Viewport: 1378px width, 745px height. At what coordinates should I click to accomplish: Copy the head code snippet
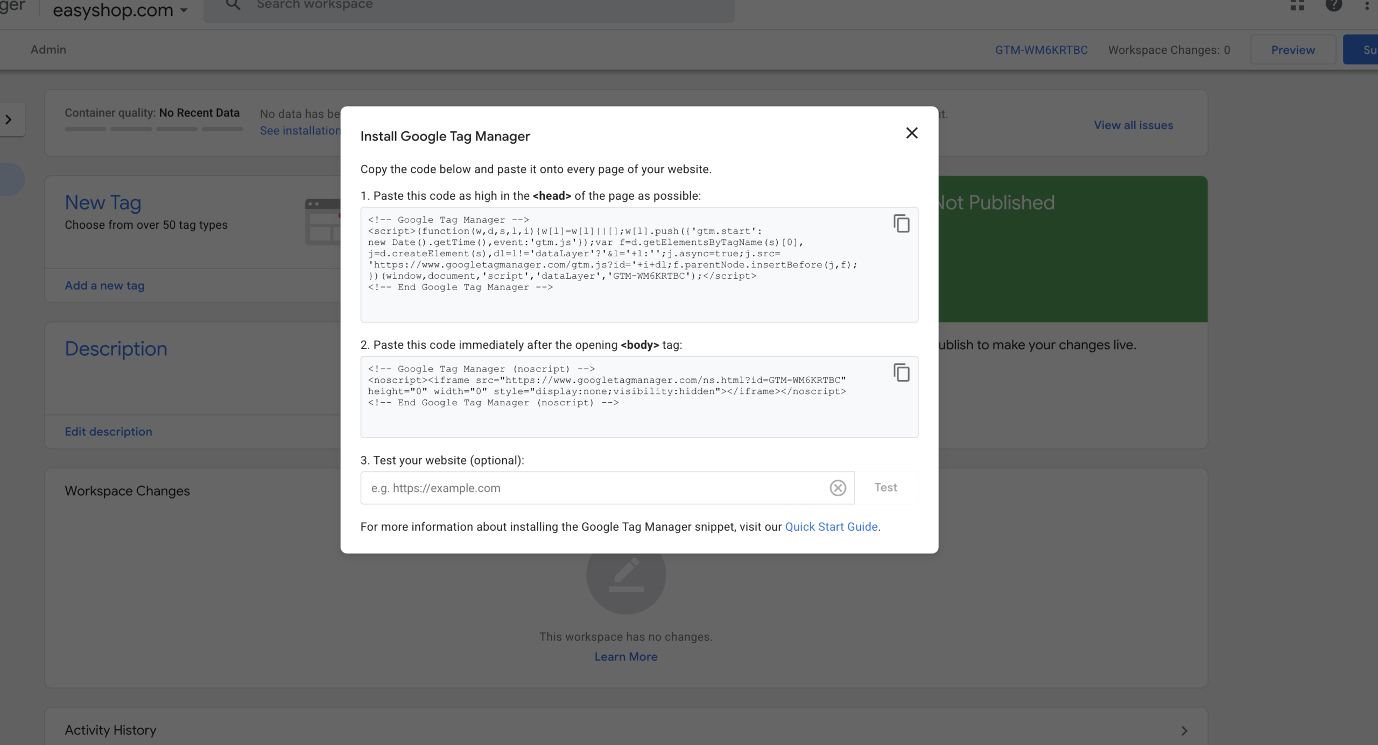pos(902,223)
